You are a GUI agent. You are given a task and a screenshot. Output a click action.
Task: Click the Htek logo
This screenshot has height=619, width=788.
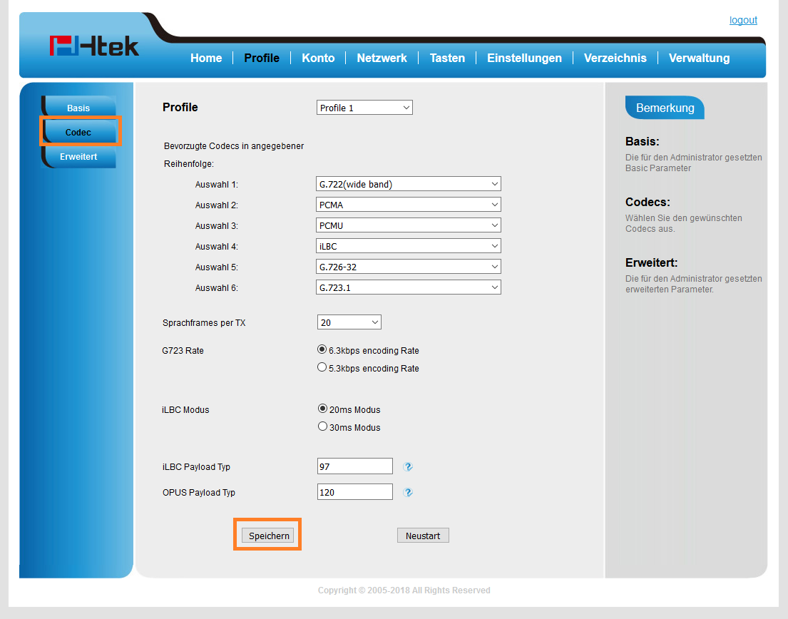(94, 46)
